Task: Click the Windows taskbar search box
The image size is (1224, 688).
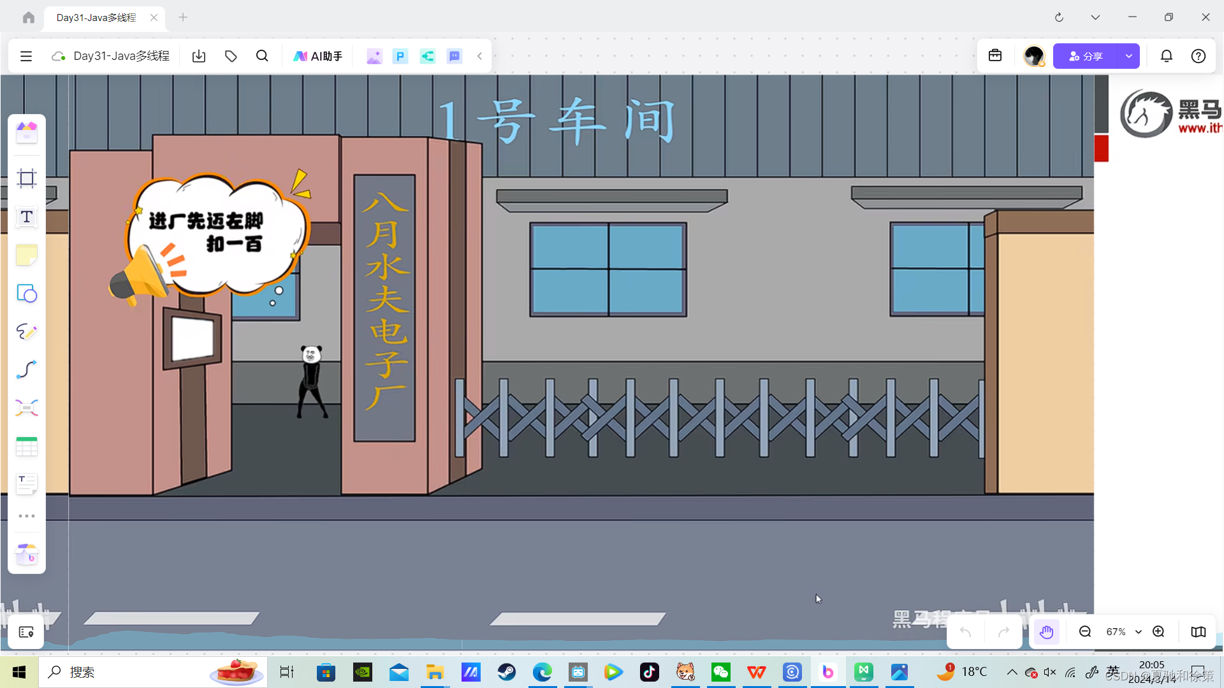Action: click(127, 672)
